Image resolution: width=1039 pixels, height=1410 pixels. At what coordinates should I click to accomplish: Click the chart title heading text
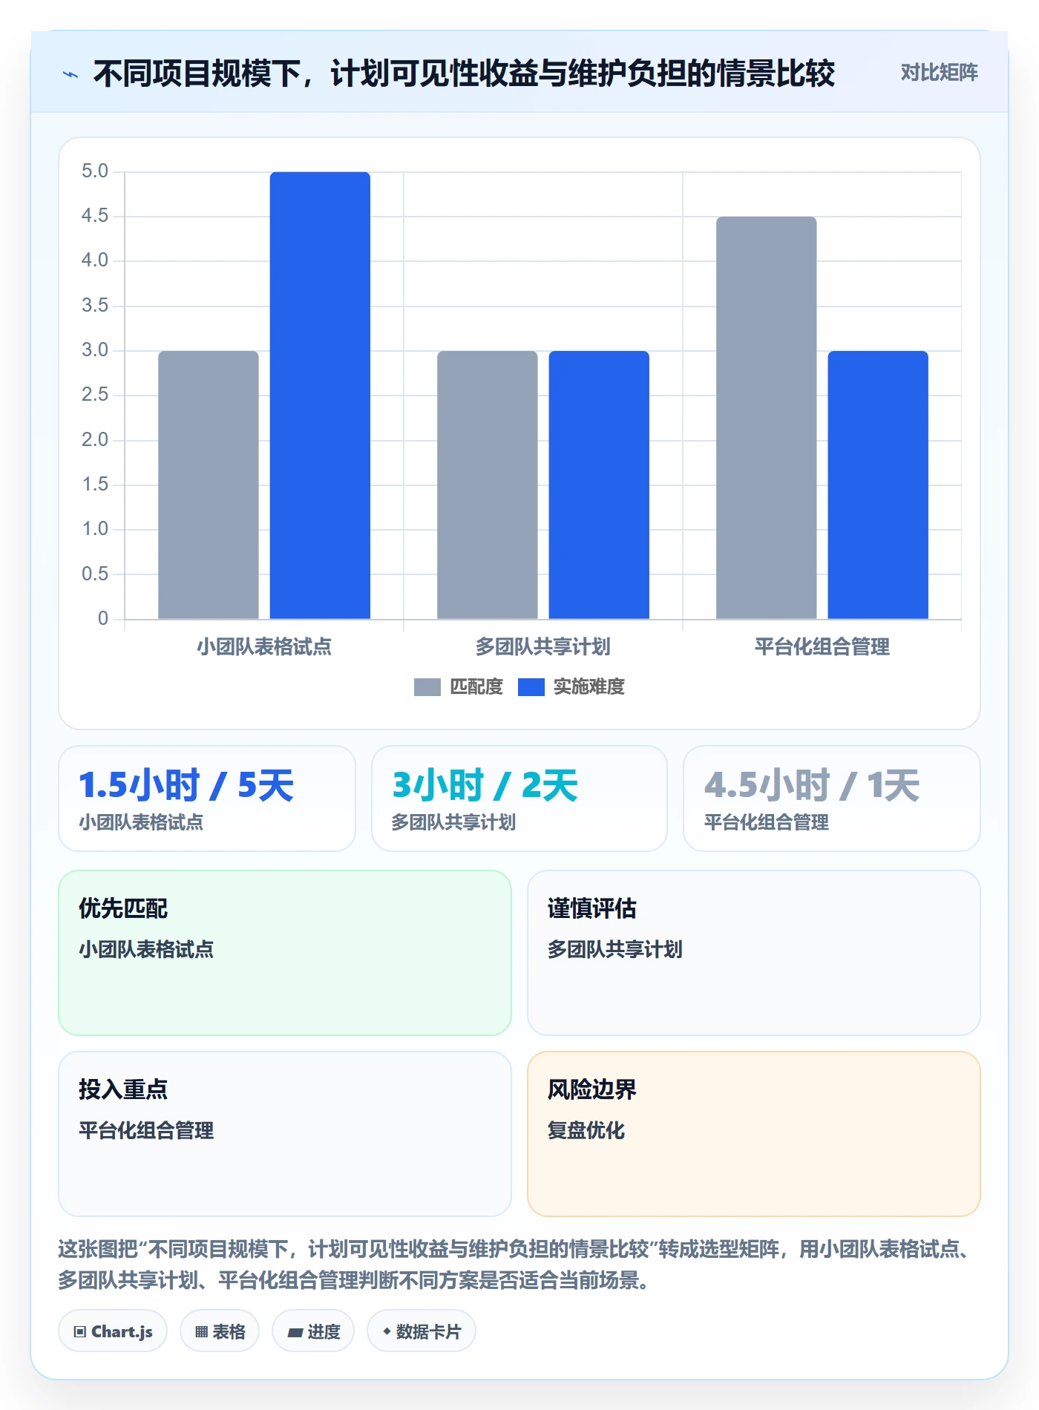coord(464,73)
